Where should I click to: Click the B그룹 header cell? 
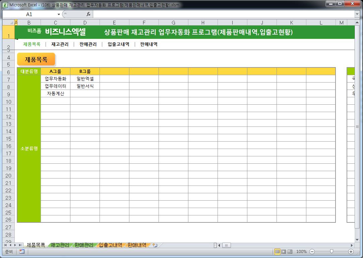click(85, 71)
